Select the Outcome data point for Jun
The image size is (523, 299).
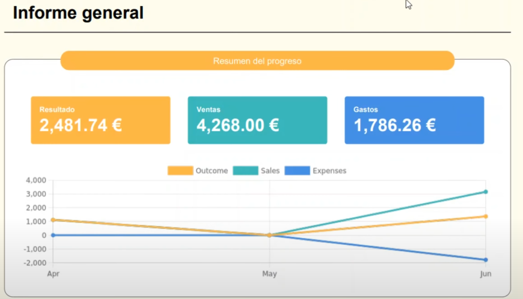(485, 216)
